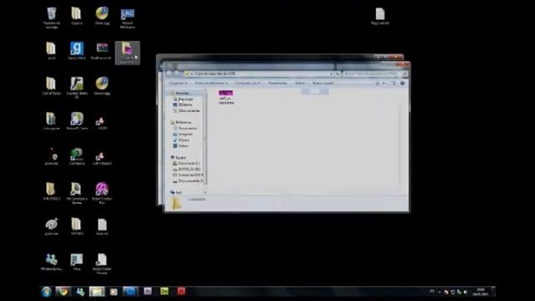Open Photoshop from the taskbar

(x=130, y=292)
